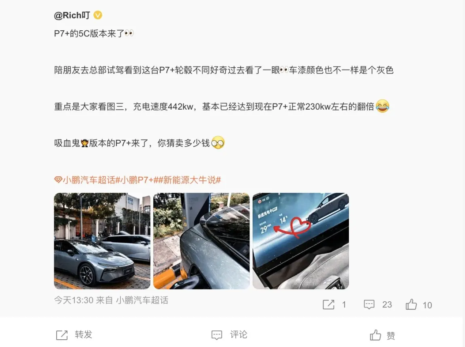Click the 评论 comment text button
The height and width of the screenshot is (347, 465).
(x=239, y=334)
